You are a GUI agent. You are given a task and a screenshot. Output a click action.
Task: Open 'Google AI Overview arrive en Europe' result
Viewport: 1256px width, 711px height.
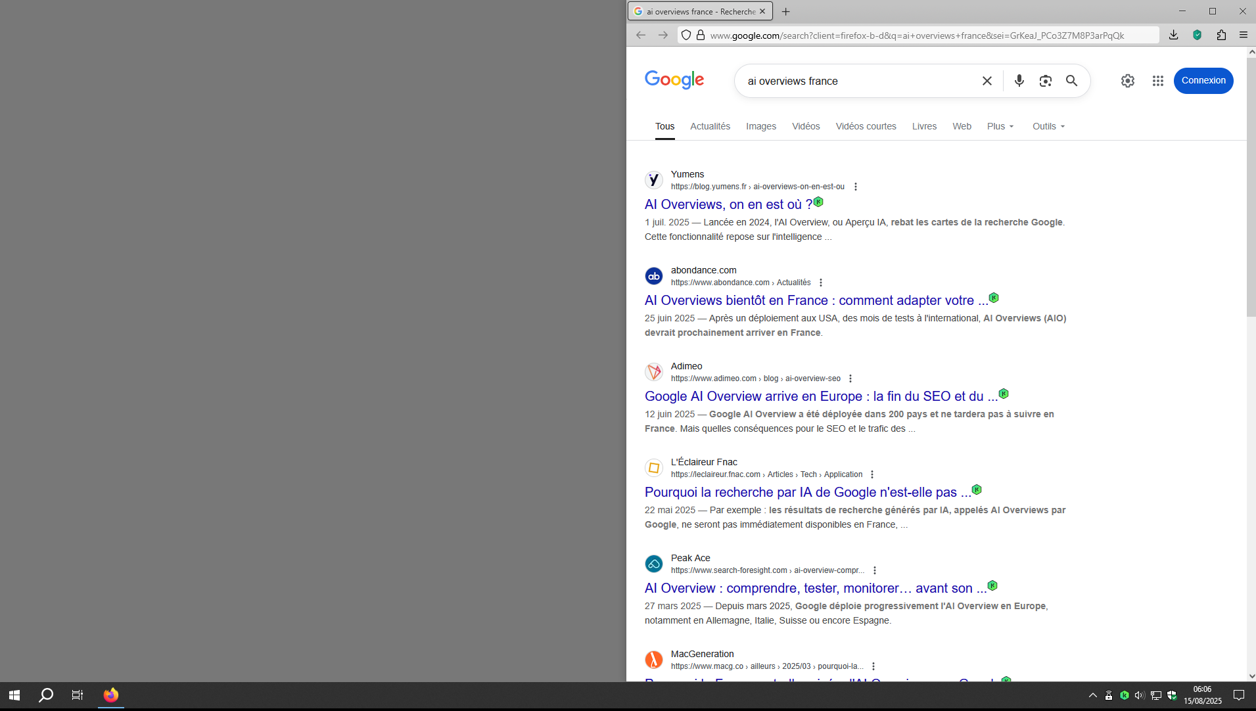click(821, 396)
